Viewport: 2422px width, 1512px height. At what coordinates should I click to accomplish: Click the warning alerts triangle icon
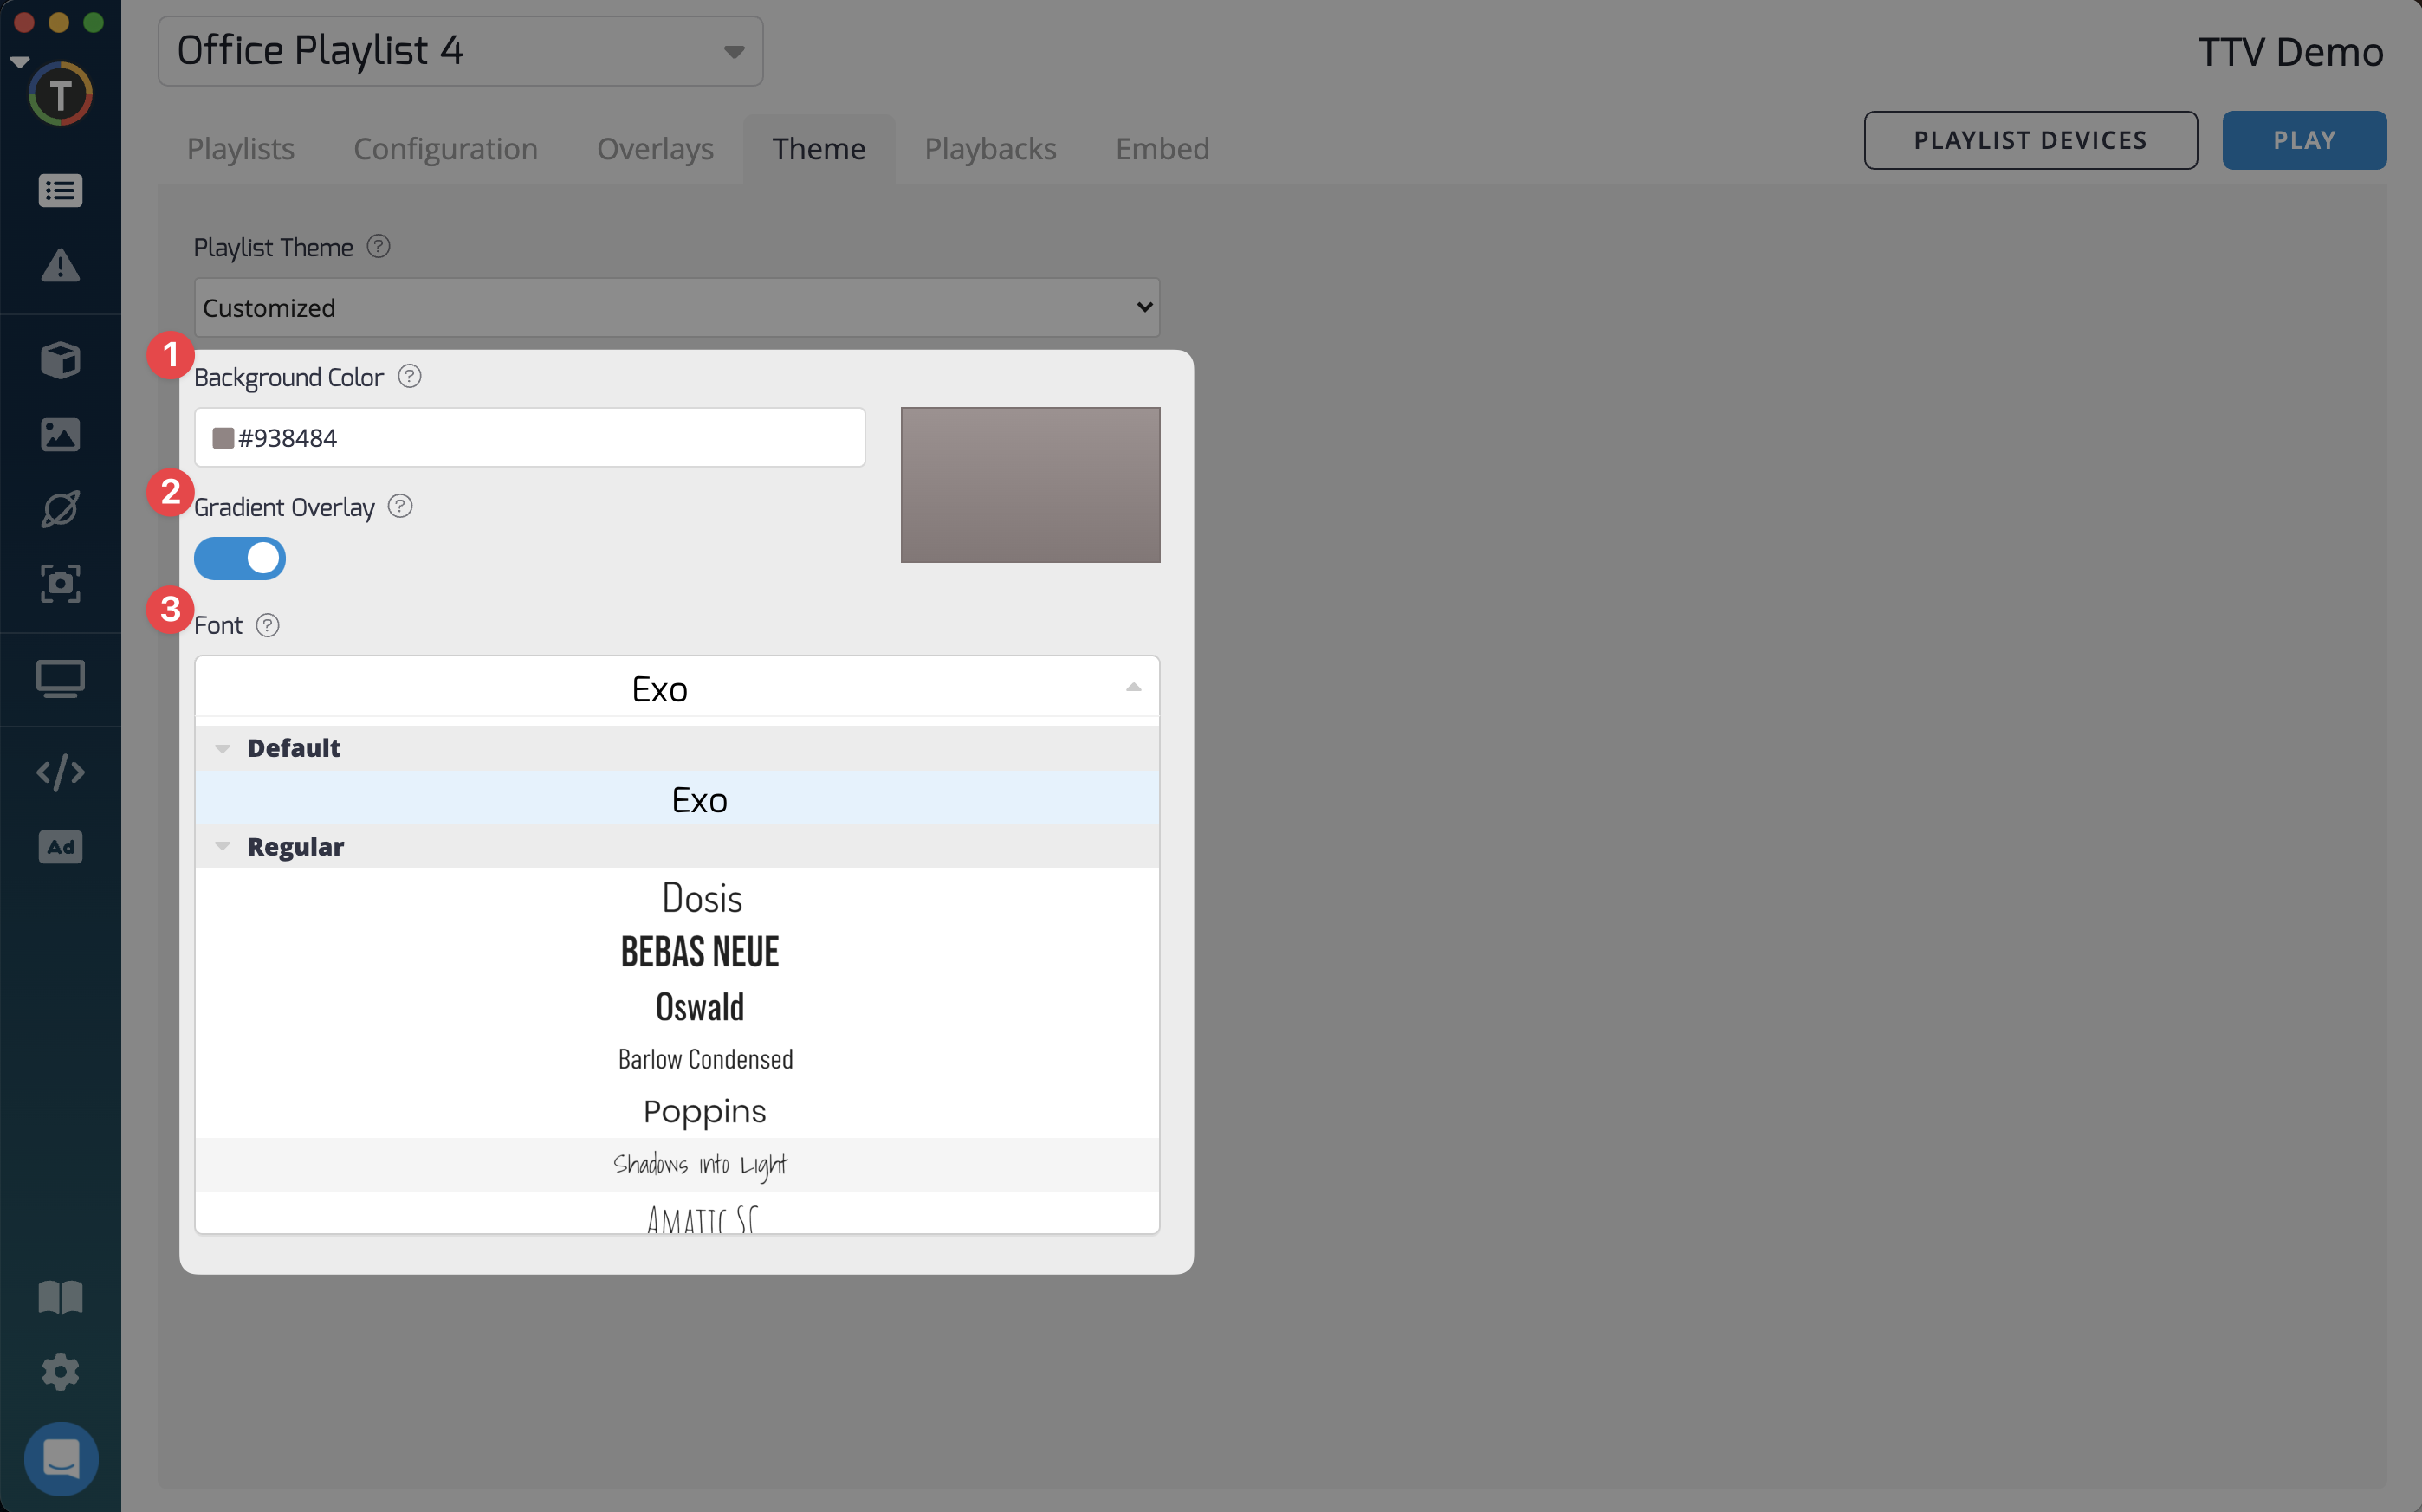pyautogui.click(x=60, y=266)
